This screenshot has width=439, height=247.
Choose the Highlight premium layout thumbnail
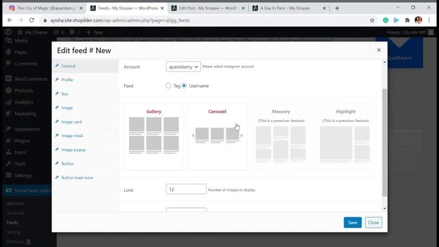click(x=346, y=137)
